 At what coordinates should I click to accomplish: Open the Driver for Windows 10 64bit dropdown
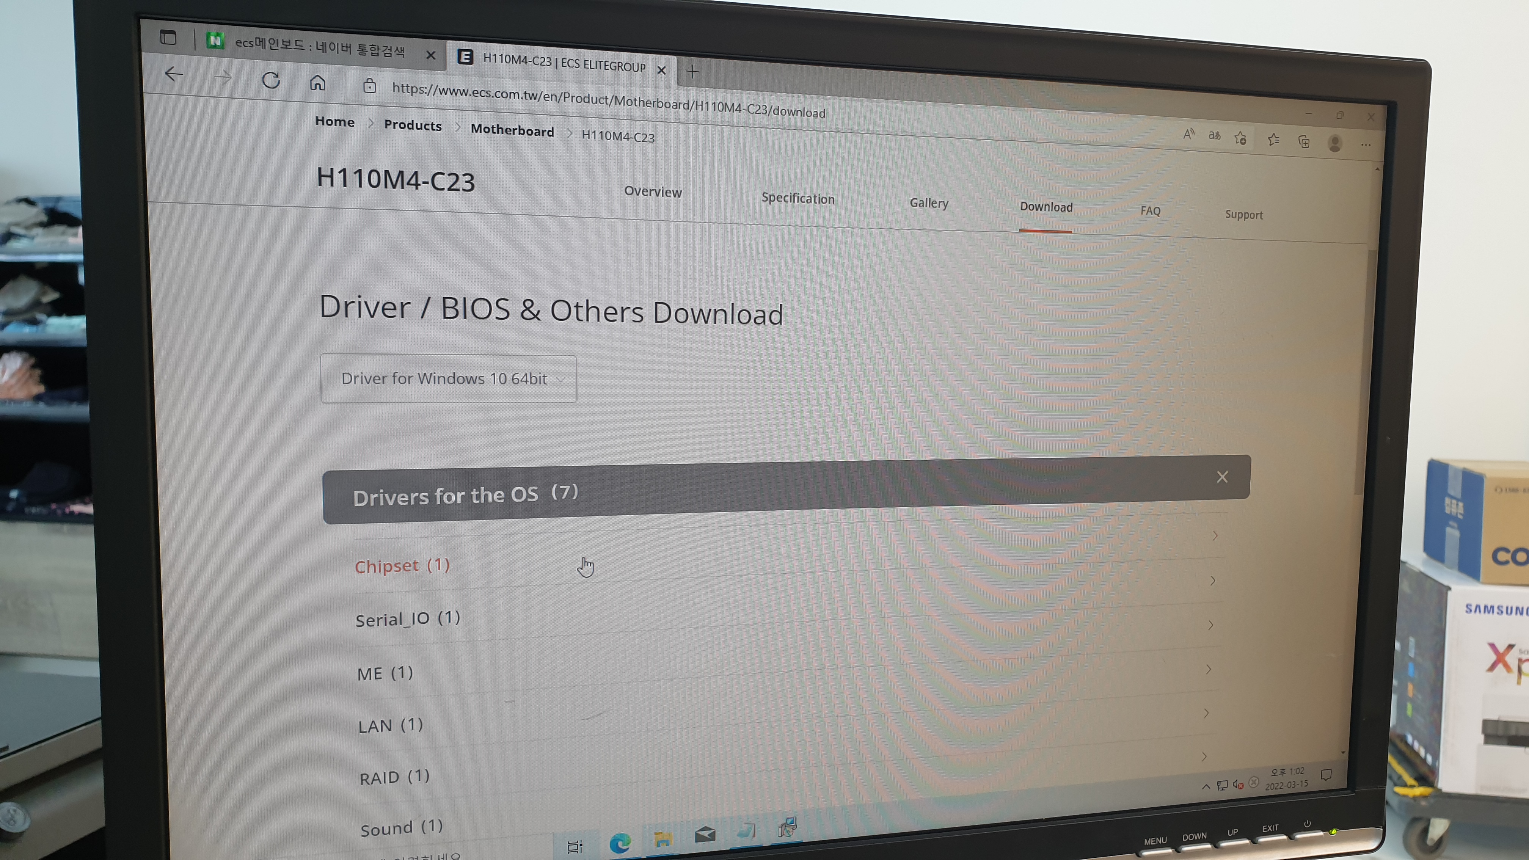449,379
